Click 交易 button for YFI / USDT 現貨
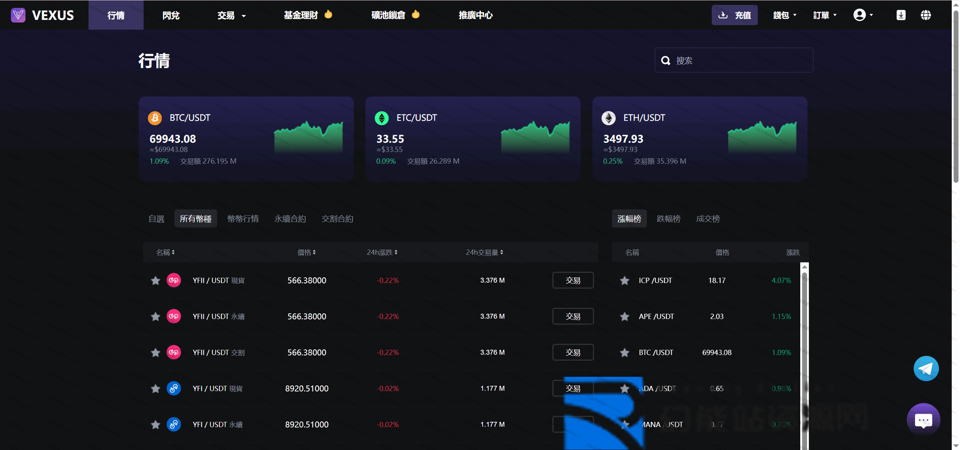Viewport: 960px width, 450px height. pos(573,388)
